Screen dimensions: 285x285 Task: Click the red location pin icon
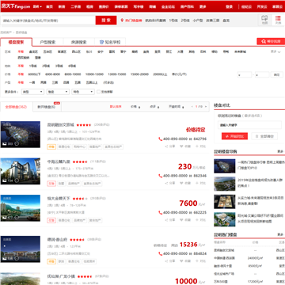(x=122, y=21)
